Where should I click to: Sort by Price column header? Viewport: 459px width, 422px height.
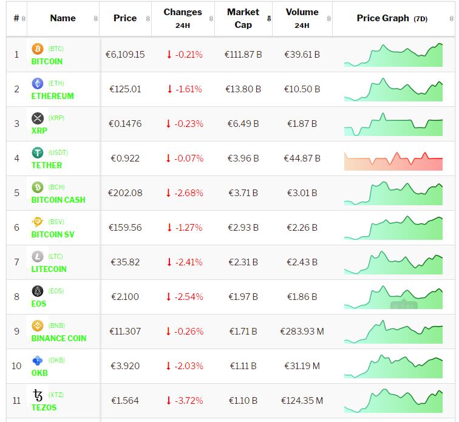click(x=125, y=18)
